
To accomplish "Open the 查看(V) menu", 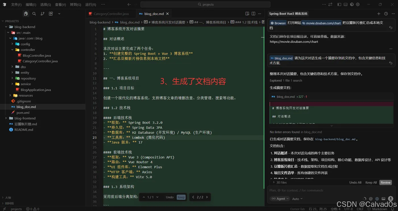I will (x=60, y=5).
